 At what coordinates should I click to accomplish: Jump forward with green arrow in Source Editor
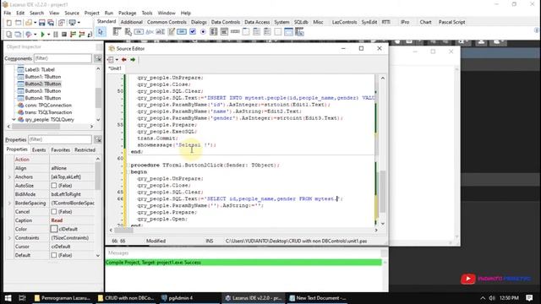(133, 60)
